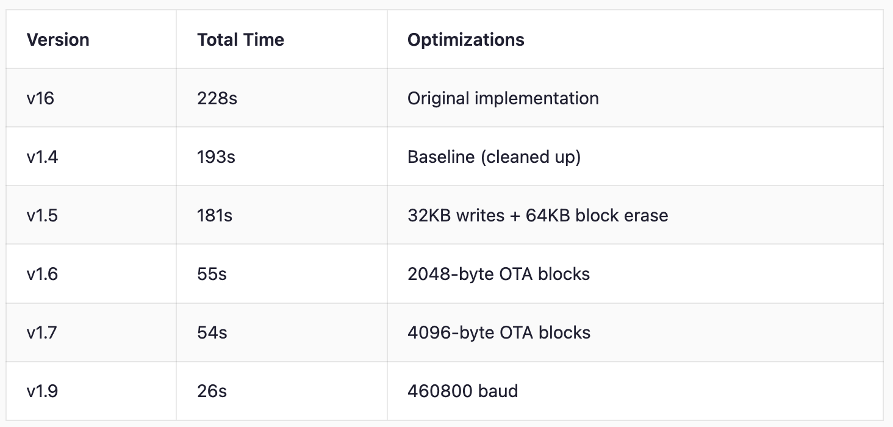Select the 32KB writes + 64KB block erase text
The height and width of the screenshot is (427, 893).
537,215
